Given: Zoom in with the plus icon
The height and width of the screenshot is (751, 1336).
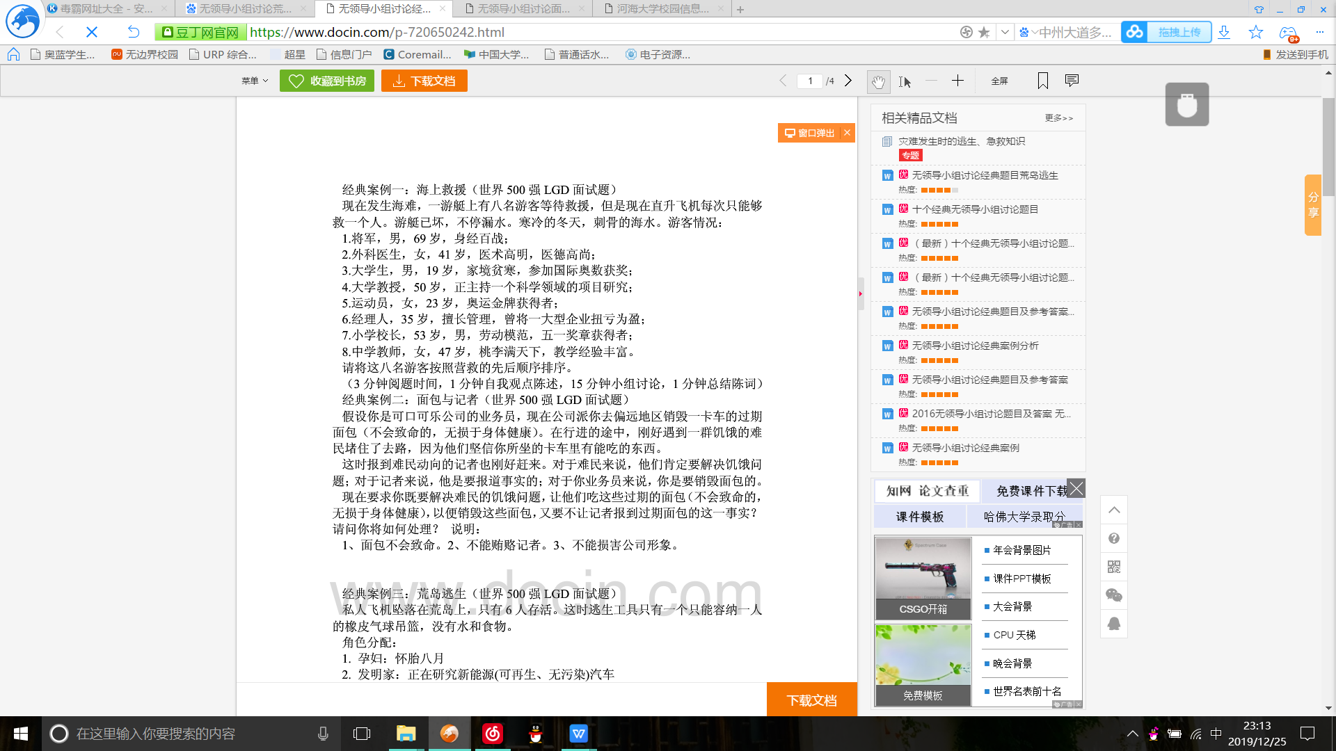Looking at the screenshot, I should coord(957,81).
